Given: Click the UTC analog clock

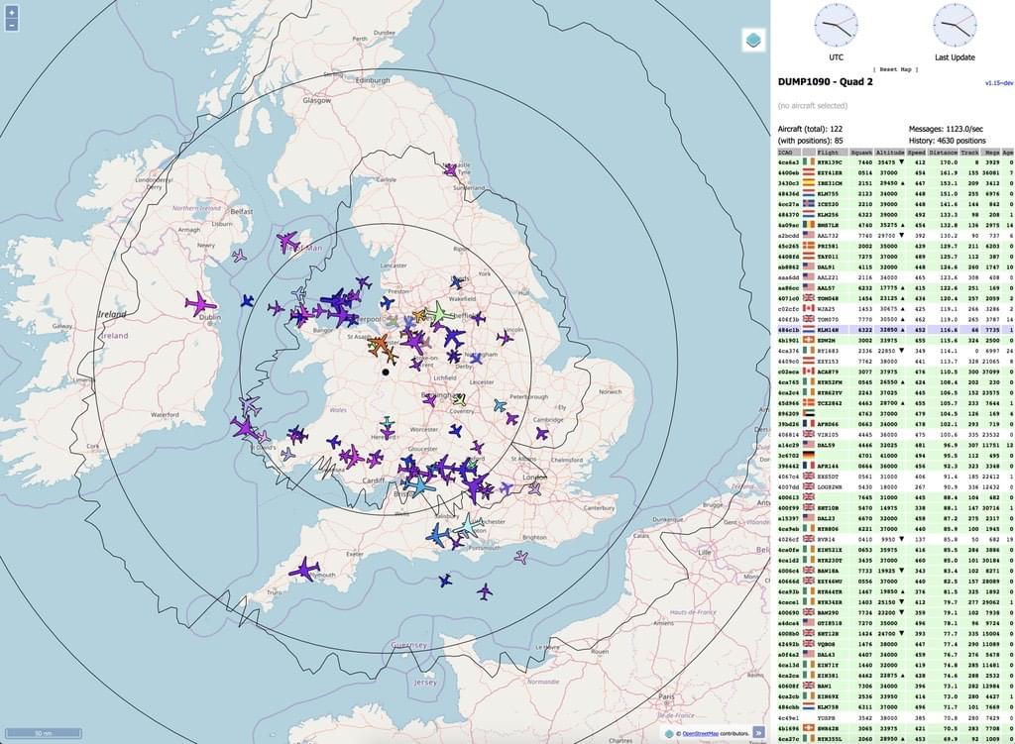Looking at the screenshot, I should point(836,25).
